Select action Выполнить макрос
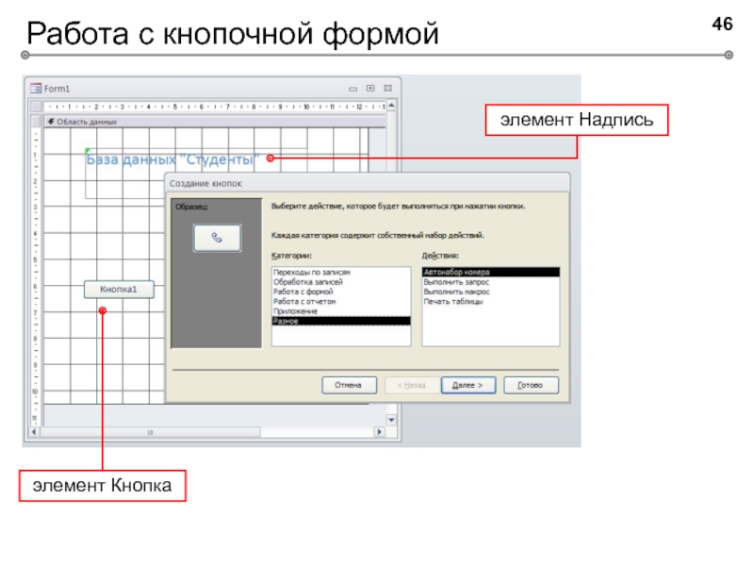Screen dimensions: 754x566 click(456, 291)
